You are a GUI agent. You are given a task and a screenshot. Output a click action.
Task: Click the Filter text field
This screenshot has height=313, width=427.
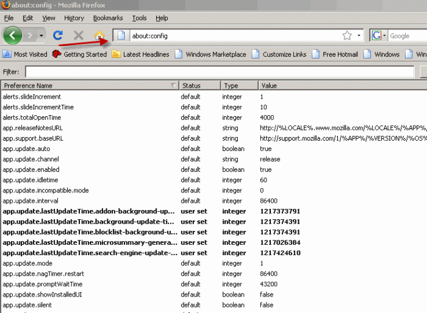220,72
